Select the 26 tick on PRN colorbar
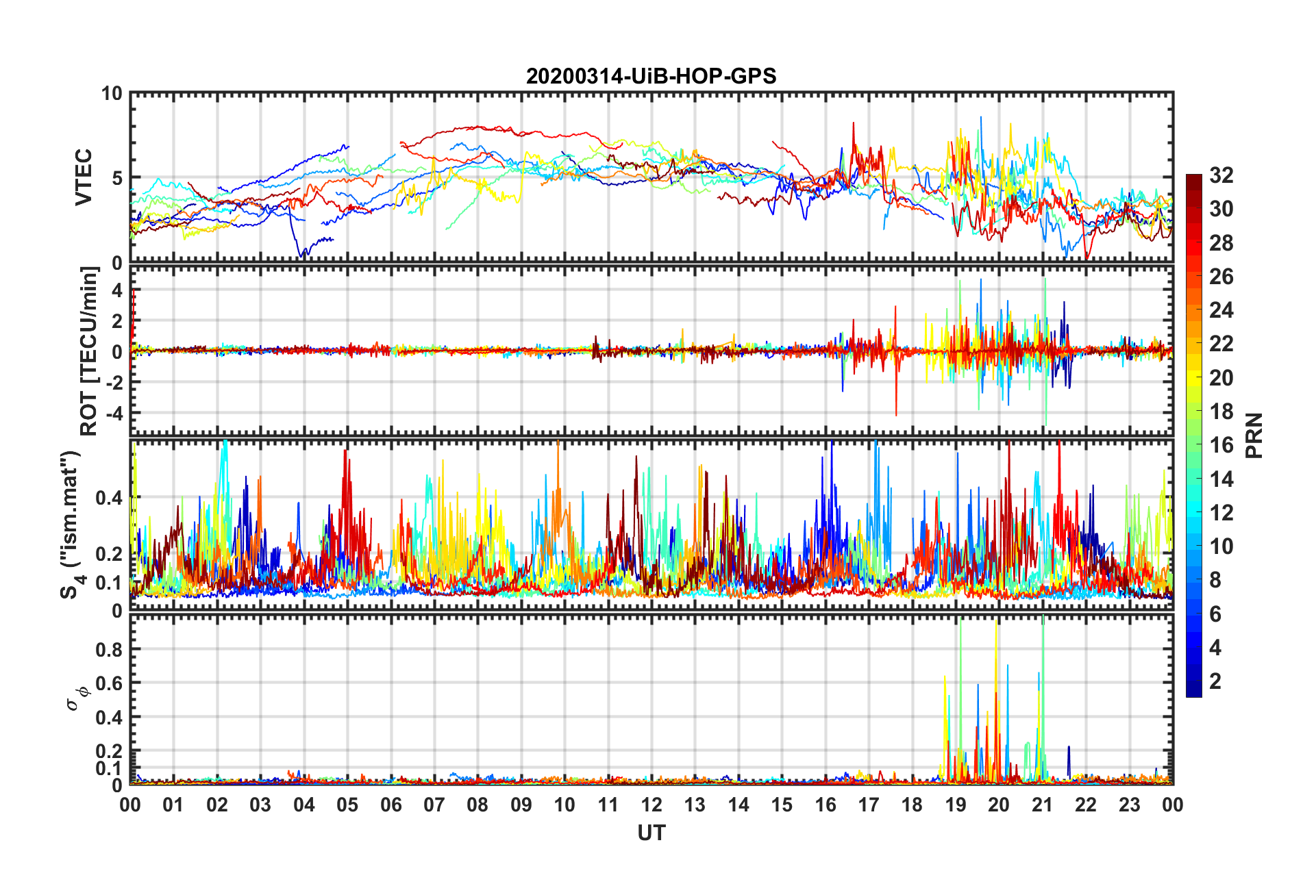The height and width of the screenshot is (871, 1303). (1221, 277)
